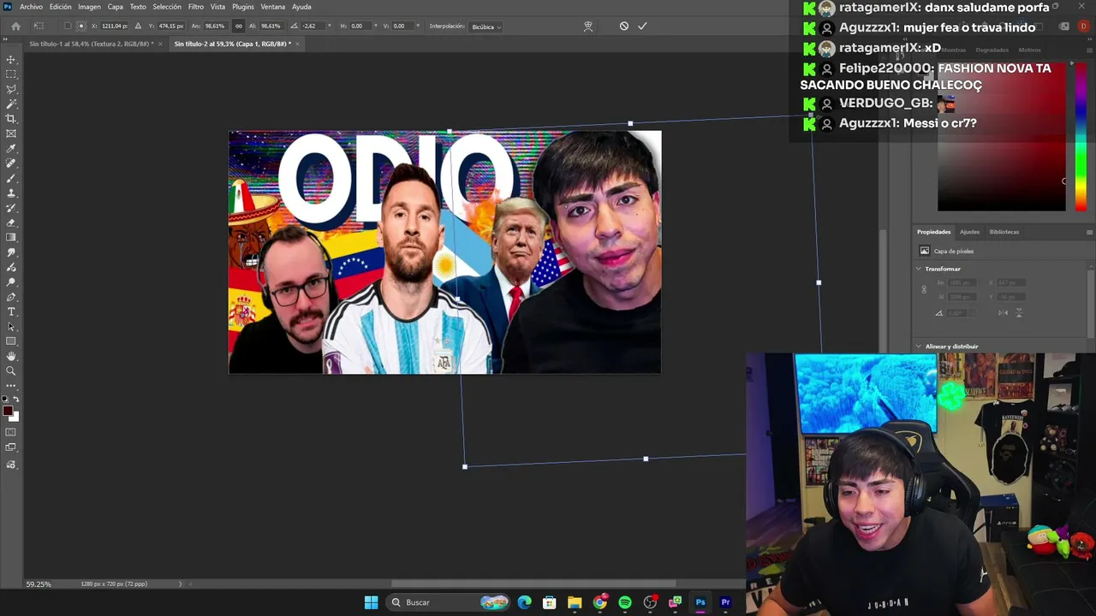Swap foreground and background colors
Screen dimensions: 1096x616
[x=16, y=400]
